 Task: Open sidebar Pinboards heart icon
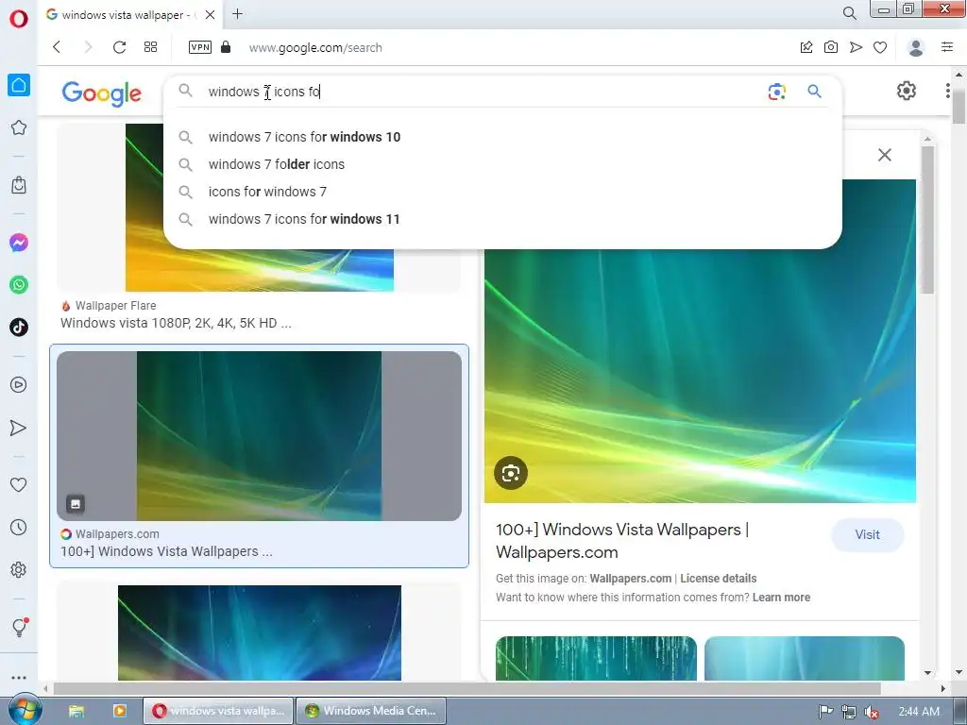coord(19,485)
